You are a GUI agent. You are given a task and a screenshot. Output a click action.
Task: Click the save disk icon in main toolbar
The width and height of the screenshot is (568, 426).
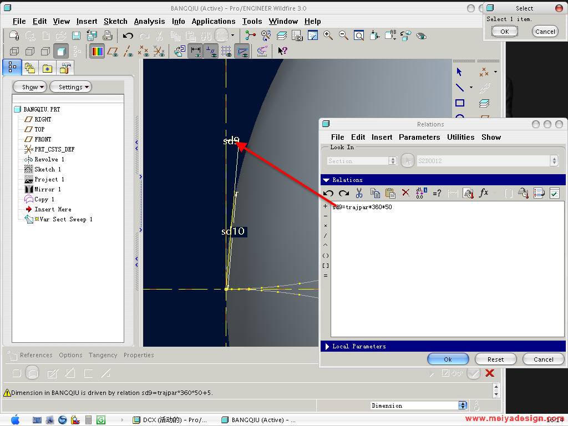(77, 35)
